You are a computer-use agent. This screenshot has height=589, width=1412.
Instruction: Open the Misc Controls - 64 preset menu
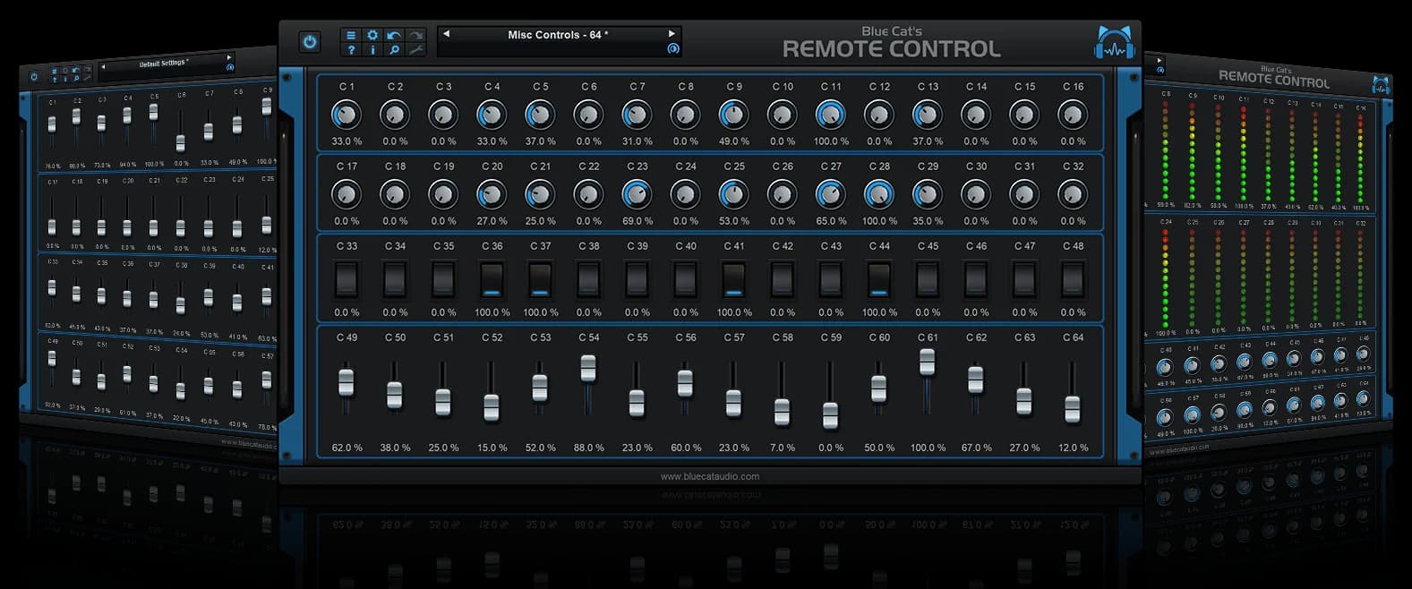[x=558, y=35]
